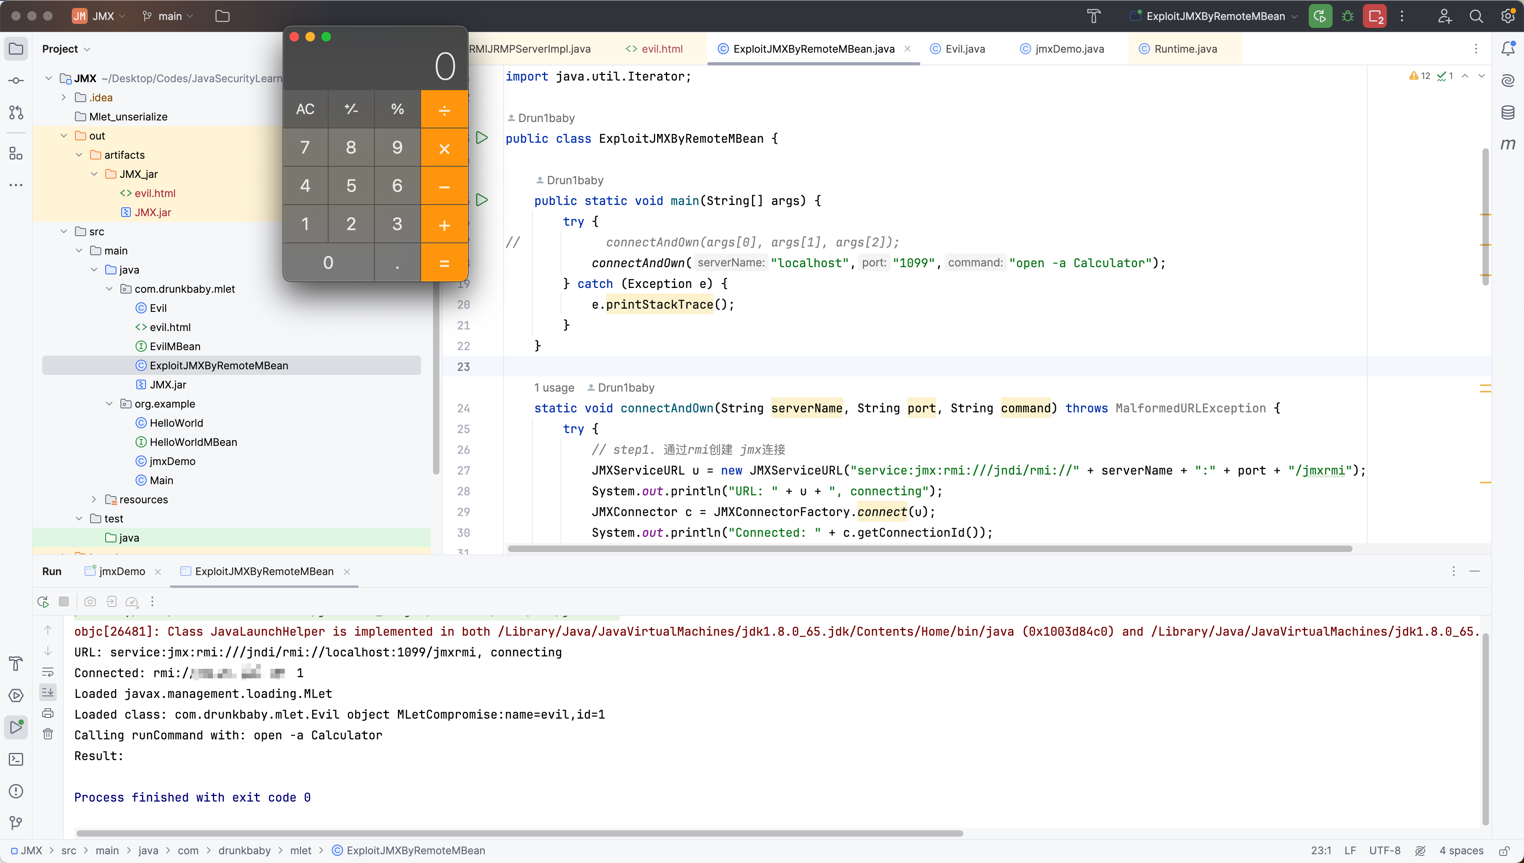Screen dimensions: 1524x863
Task: Switch to the jmxDemo run tab
Action: pos(122,571)
